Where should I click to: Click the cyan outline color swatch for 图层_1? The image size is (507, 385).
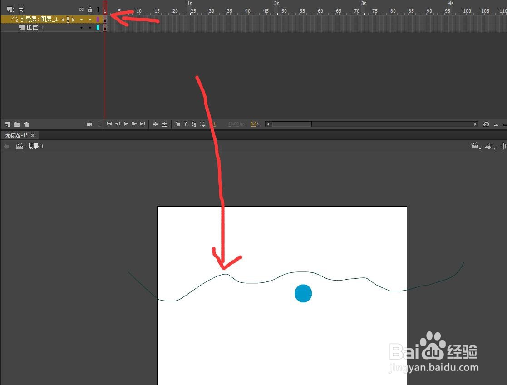tap(98, 27)
